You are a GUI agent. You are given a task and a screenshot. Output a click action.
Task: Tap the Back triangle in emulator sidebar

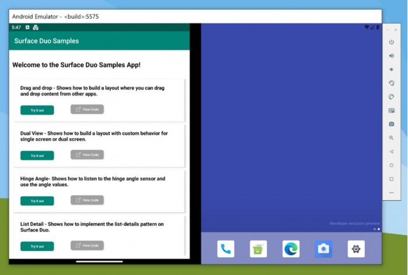391,151
